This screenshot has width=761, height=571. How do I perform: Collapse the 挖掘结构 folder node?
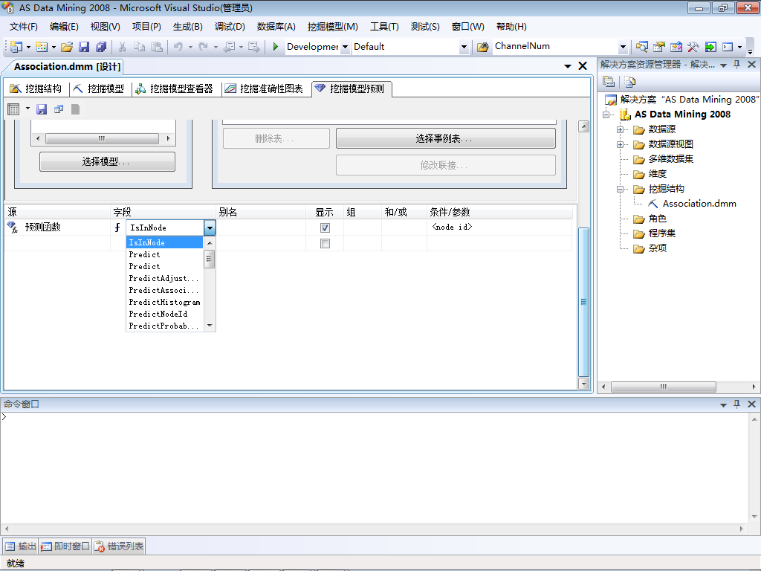click(x=620, y=190)
